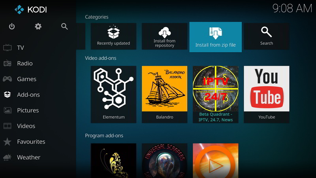
Task: Select Install from zip file tile
Action: 215,36
